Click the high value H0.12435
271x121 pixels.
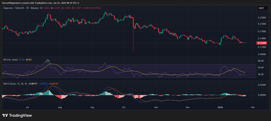[x=55, y=8]
